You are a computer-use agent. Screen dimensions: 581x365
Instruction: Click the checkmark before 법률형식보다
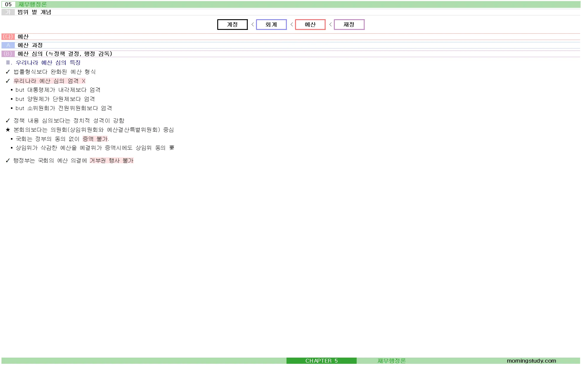point(8,72)
